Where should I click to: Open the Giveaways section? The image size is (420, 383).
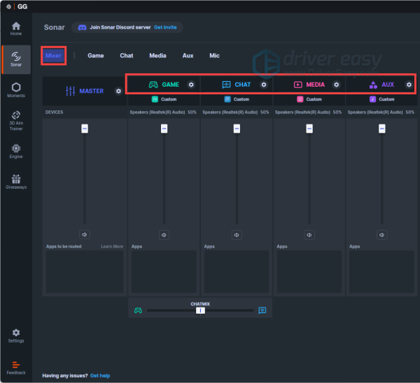click(15, 182)
